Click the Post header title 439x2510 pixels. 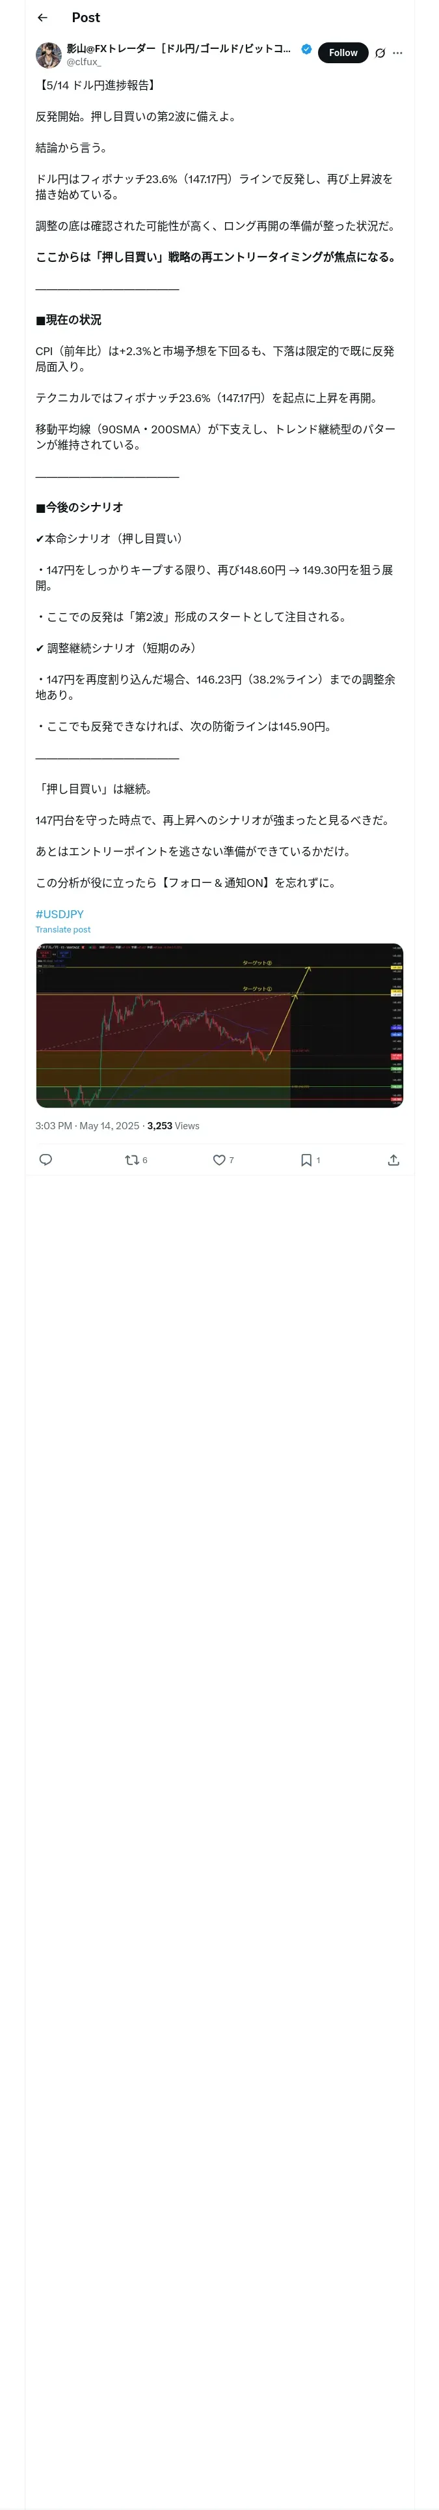point(86,18)
